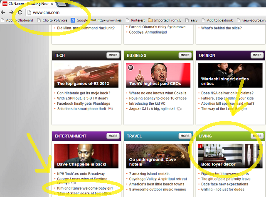Open the TRAVEL section heading
Viewport: 266px width, 197px height.
coord(134,136)
